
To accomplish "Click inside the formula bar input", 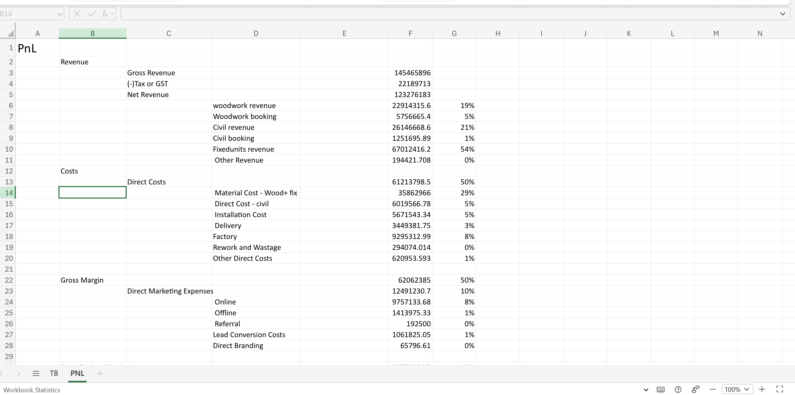I will tap(432, 14).
